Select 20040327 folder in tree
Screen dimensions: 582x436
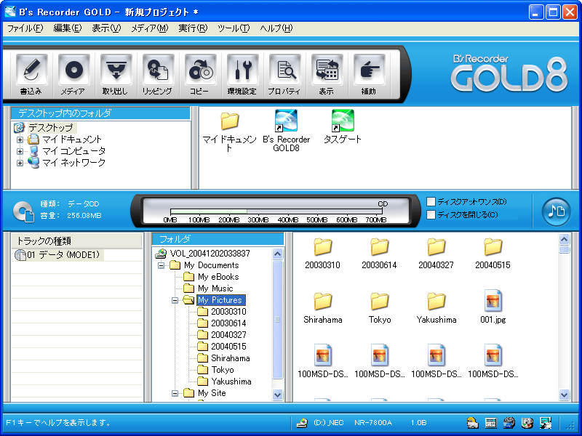tap(228, 335)
